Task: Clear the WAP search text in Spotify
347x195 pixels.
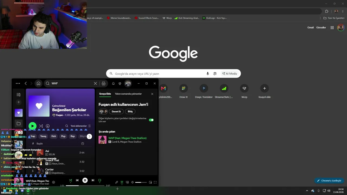Action: [95, 83]
